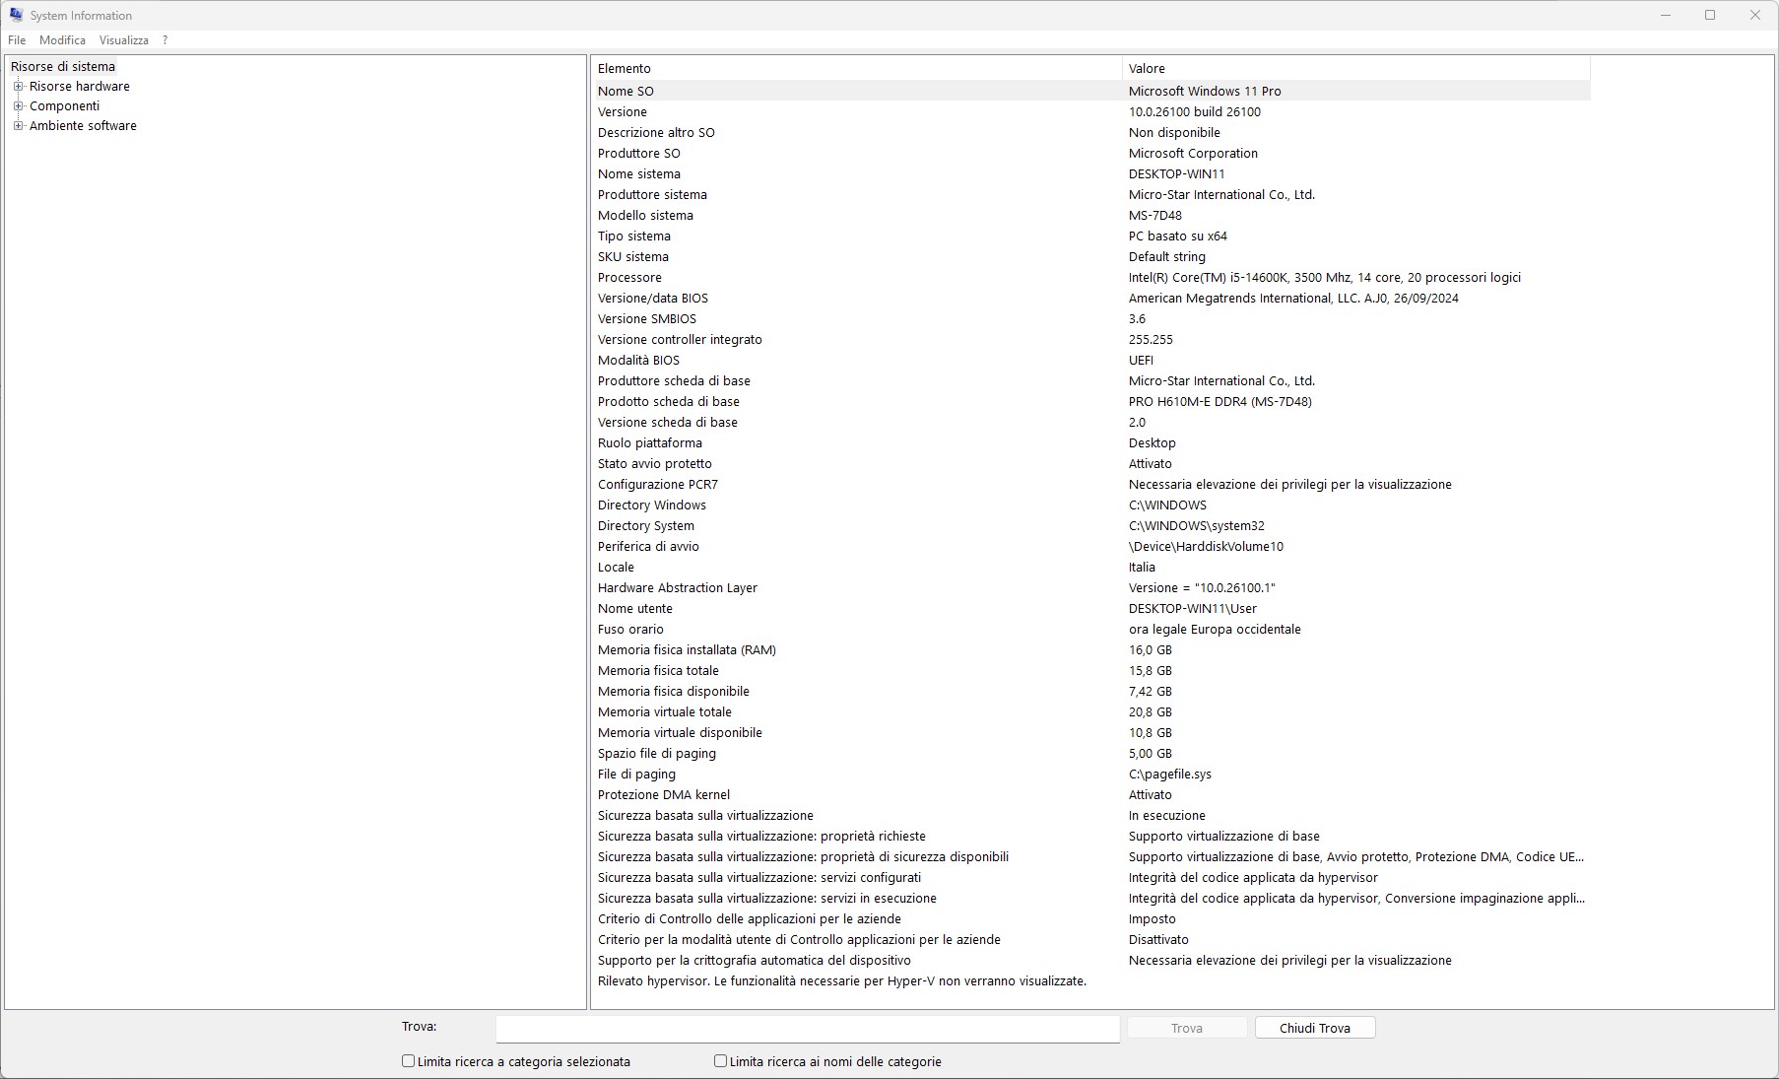1779x1079 pixels.
Task: Select the Criterio di Controllo delle applicazioni row
Action: click(1091, 918)
